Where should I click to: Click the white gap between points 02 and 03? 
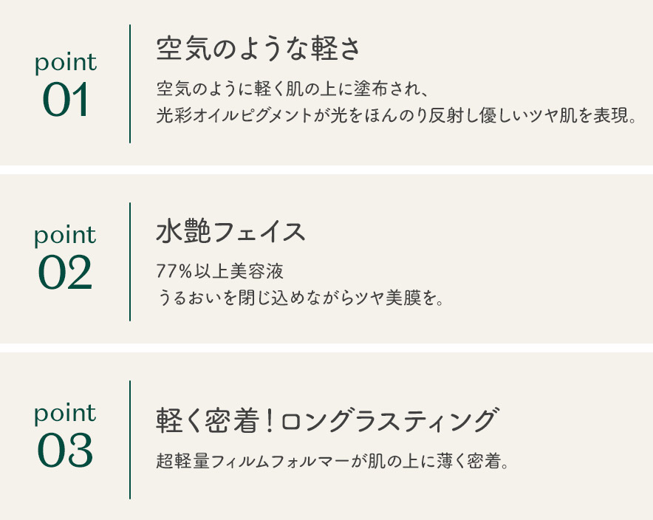tap(326, 348)
